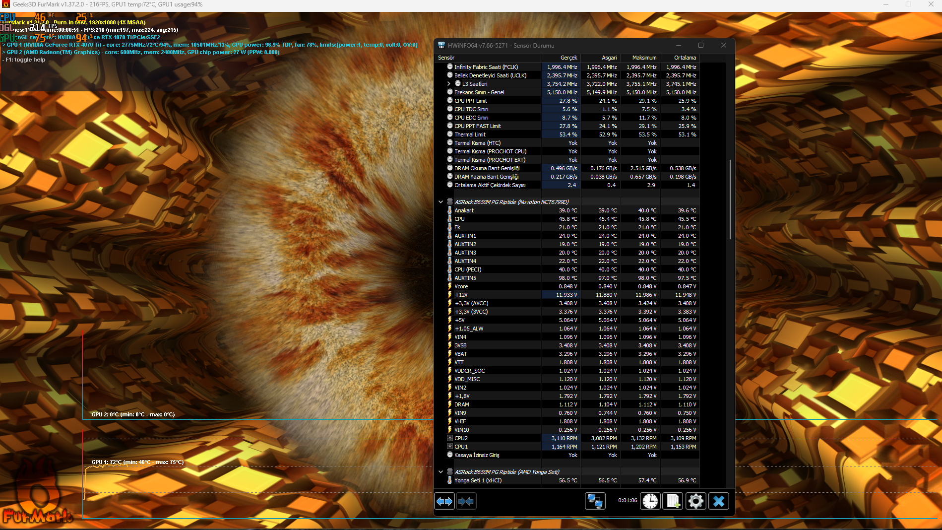
Task: Click the thermometer icon beside Yonga Seti 1
Action: pos(450,480)
